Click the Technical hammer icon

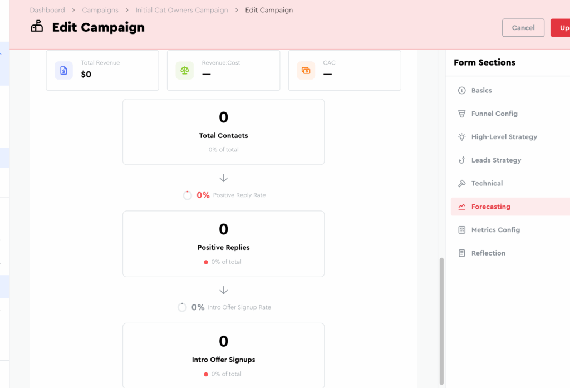(x=461, y=183)
